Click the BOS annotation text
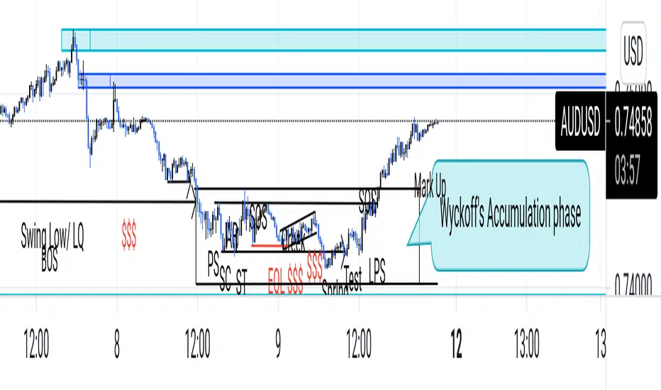Screen dimensions: 661x390 pos(50,260)
